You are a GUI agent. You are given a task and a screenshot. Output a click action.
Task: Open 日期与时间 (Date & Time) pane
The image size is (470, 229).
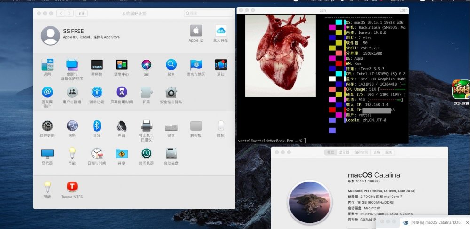(x=97, y=153)
